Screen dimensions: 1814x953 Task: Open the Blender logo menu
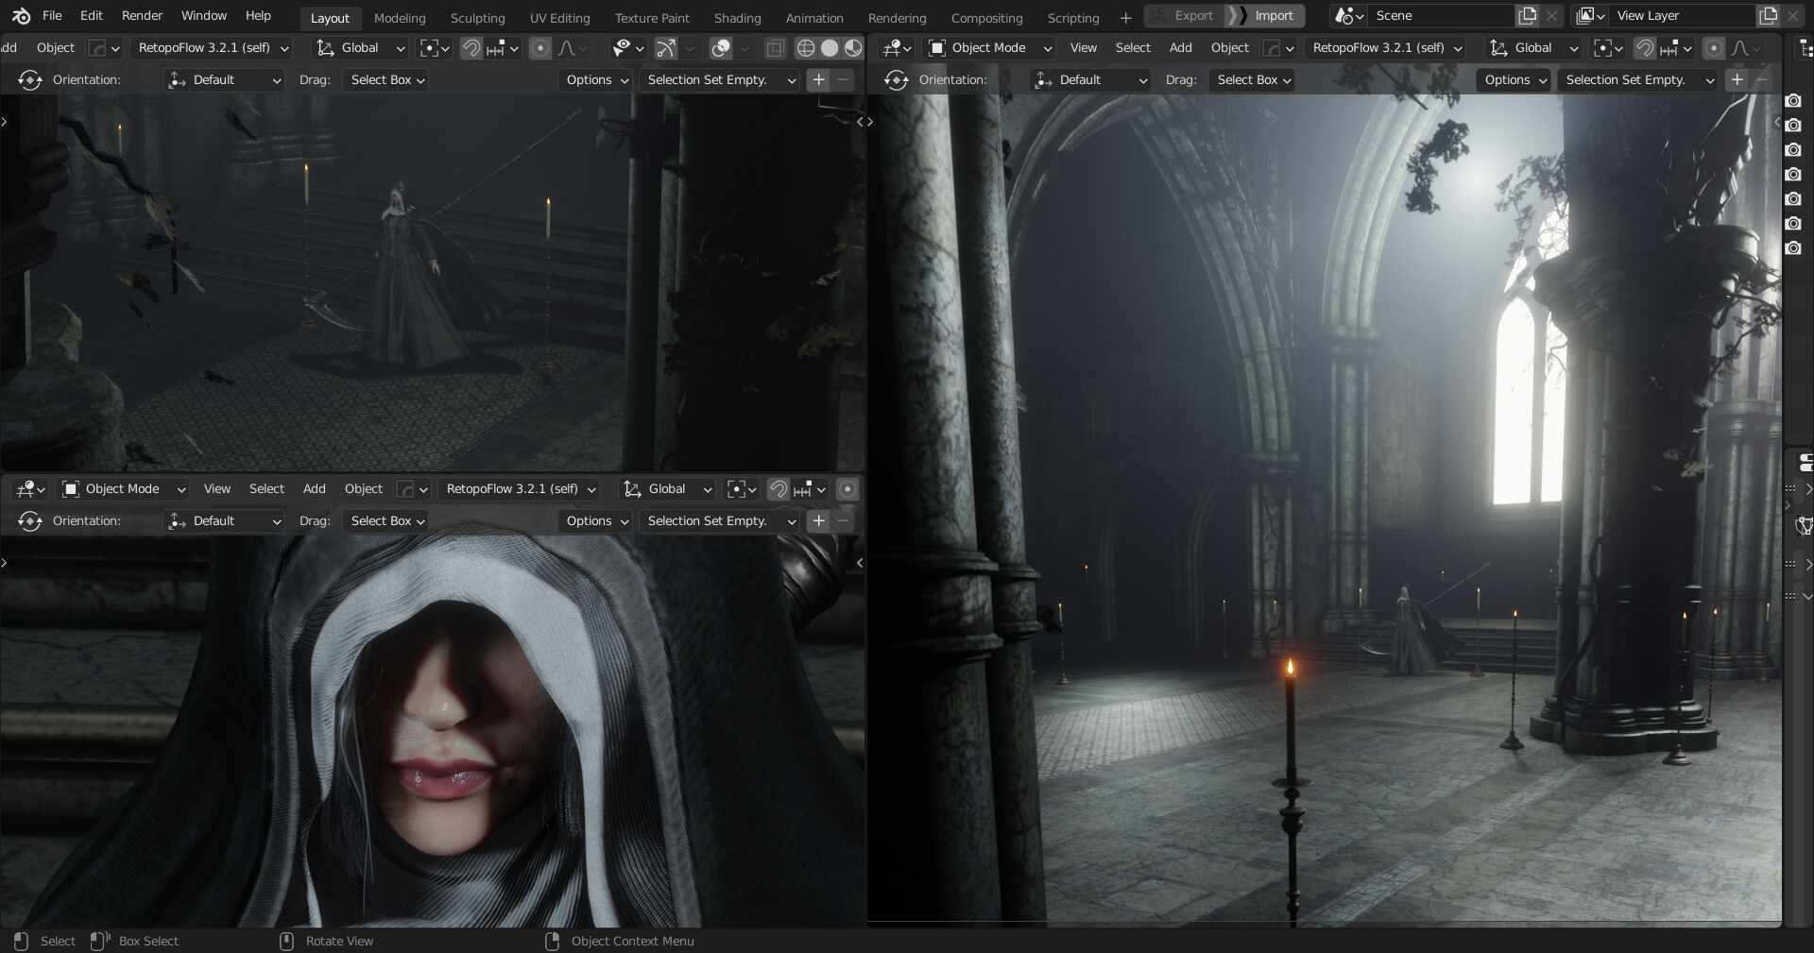pyautogui.click(x=21, y=16)
